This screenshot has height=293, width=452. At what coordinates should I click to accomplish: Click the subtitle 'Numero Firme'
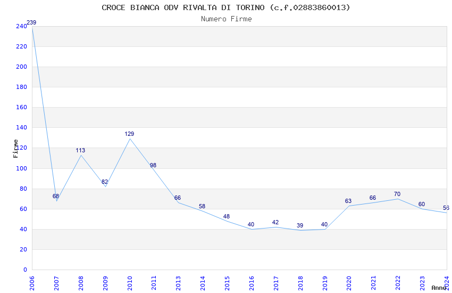pyautogui.click(x=227, y=19)
